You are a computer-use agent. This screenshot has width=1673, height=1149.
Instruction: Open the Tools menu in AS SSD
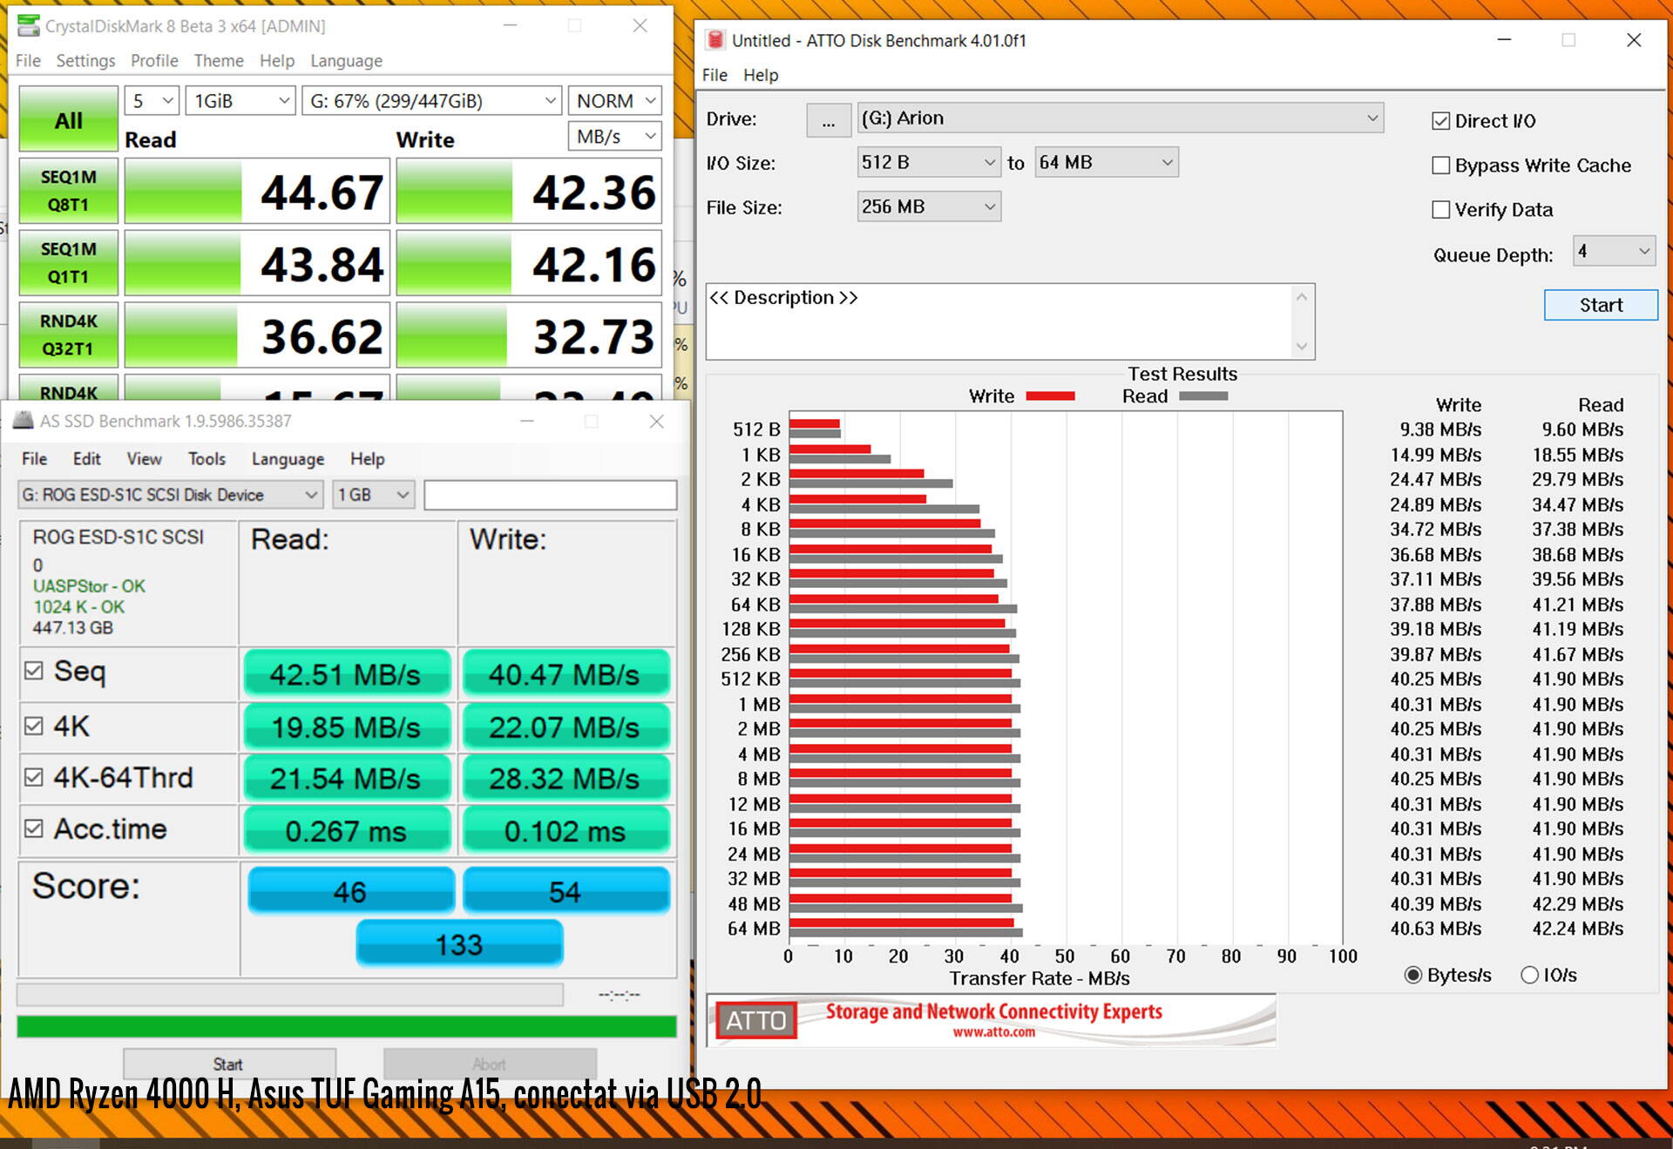coord(207,458)
